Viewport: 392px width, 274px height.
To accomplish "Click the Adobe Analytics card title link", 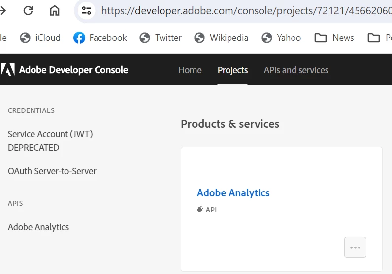I will point(233,193).
